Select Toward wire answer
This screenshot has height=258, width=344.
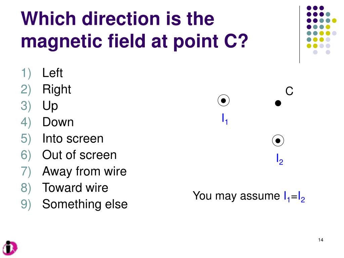(75, 188)
